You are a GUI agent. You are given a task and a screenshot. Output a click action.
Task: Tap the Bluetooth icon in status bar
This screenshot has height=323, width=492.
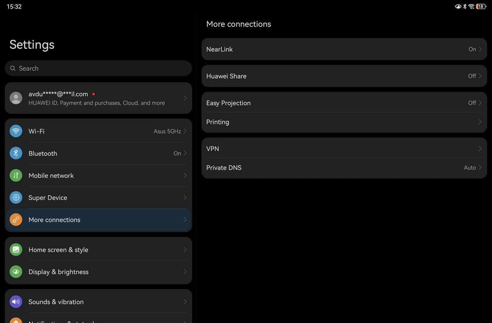click(x=465, y=7)
